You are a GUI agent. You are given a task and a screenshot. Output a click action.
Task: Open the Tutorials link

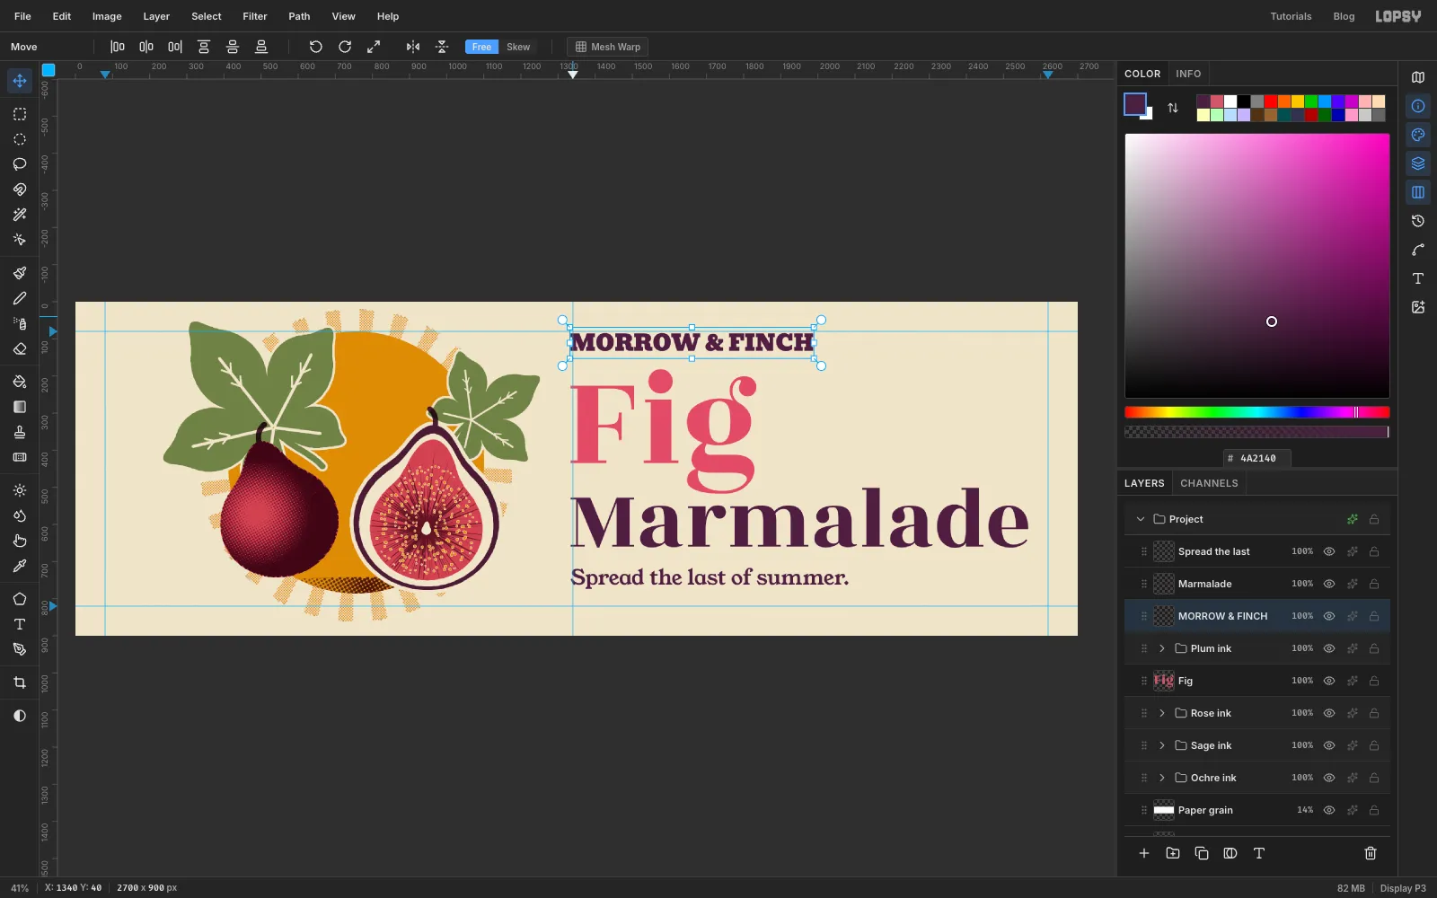pyautogui.click(x=1291, y=16)
